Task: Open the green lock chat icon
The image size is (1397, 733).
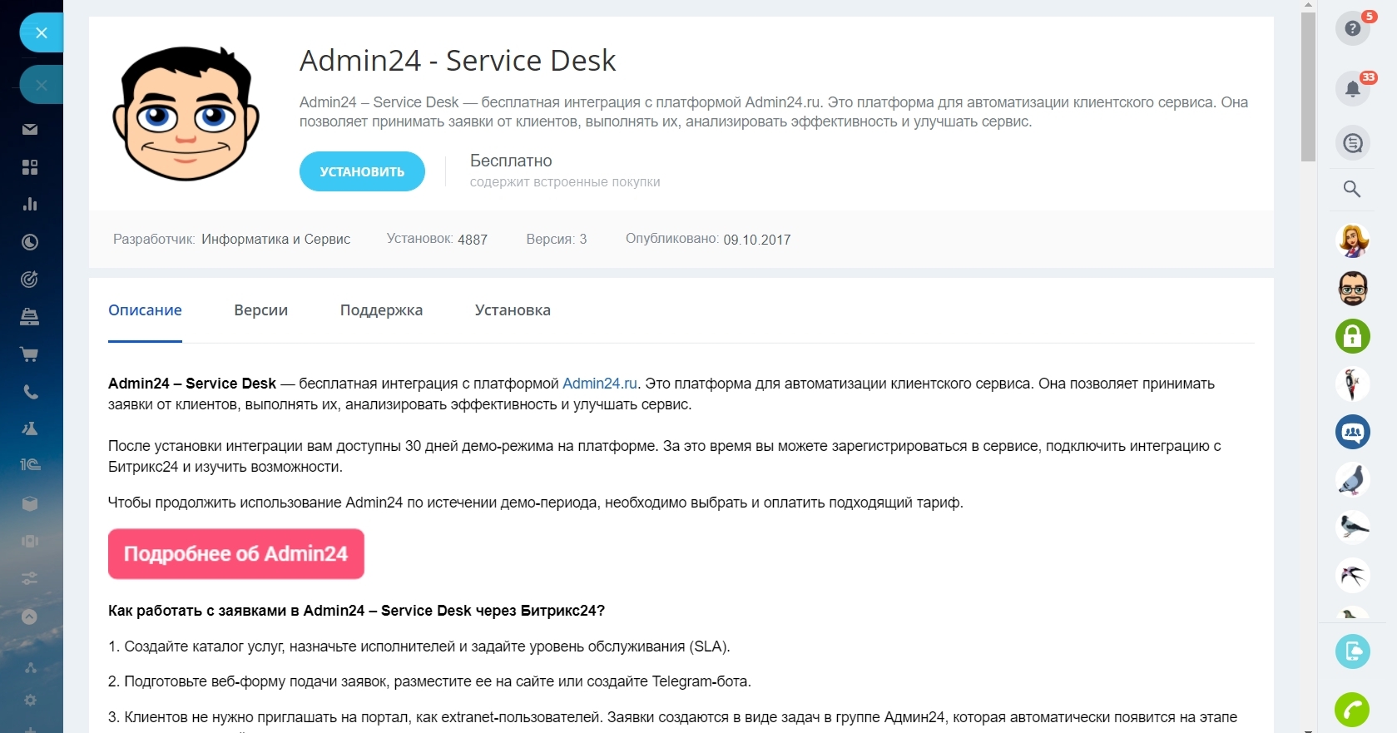Action: point(1353,336)
